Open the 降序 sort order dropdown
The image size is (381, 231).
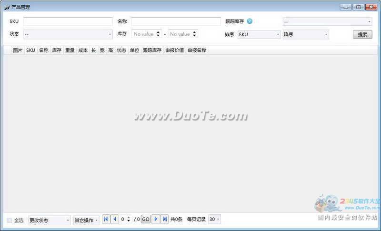(305, 34)
